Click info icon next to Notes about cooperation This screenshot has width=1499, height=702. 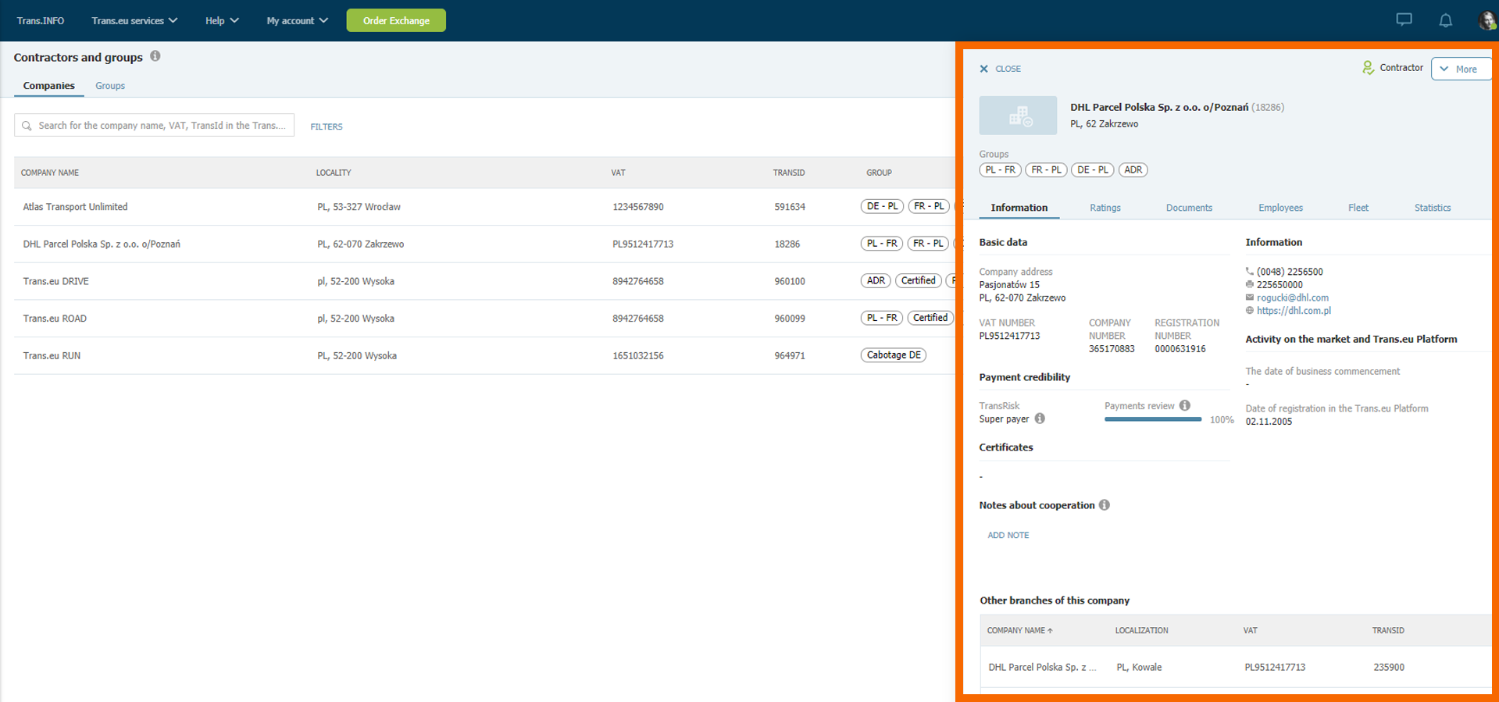[x=1105, y=505]
